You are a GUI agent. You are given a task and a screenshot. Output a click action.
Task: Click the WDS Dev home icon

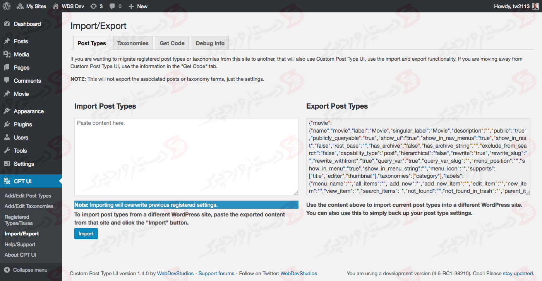point(56,6)
